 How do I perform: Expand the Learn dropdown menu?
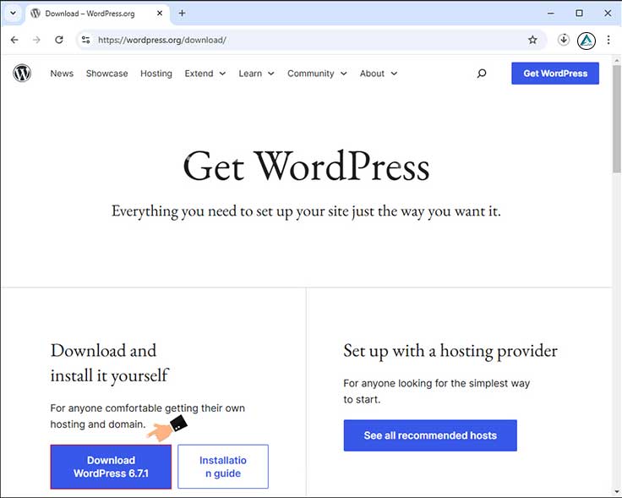(256, 74)
